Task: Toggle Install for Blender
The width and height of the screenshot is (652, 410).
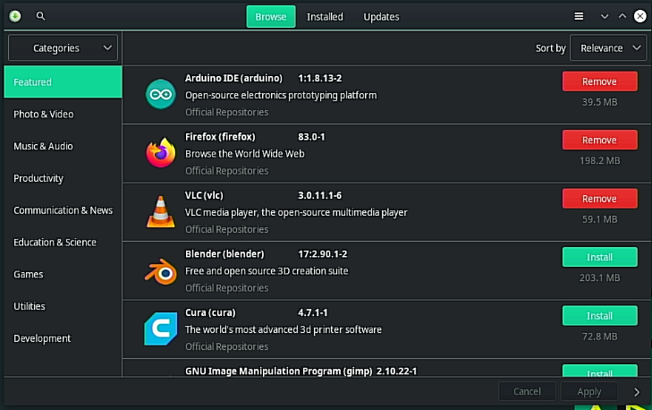Action: [599, 257]
